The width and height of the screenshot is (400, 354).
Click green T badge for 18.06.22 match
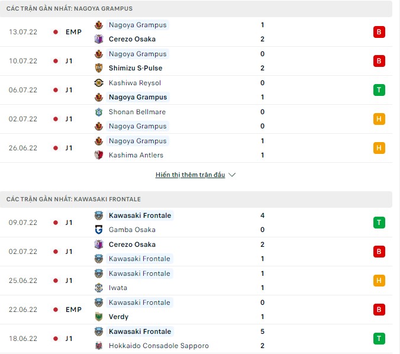point(379,339)
